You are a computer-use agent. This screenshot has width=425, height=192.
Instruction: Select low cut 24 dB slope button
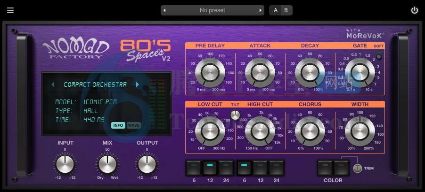click(x=226, y=168)
